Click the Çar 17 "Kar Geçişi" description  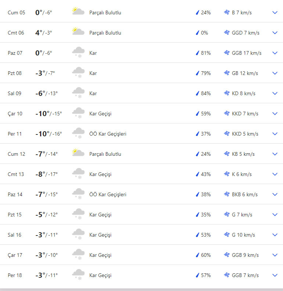(100, 255)
